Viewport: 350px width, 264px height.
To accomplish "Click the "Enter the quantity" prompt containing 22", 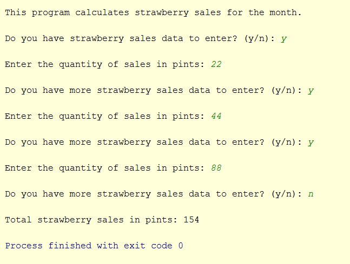I will (x=104, y=64).
